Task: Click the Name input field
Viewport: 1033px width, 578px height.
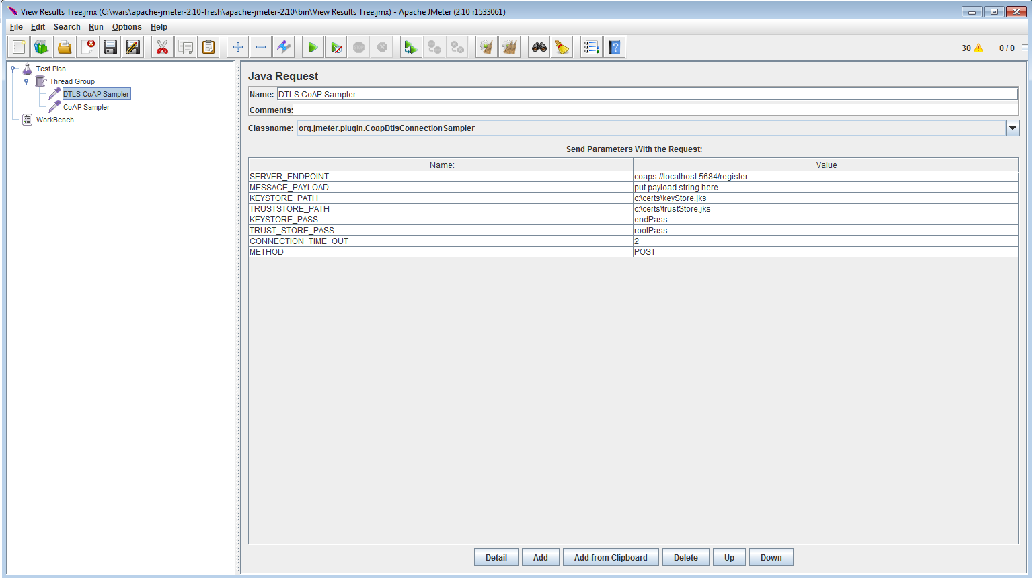Action: 647,94
